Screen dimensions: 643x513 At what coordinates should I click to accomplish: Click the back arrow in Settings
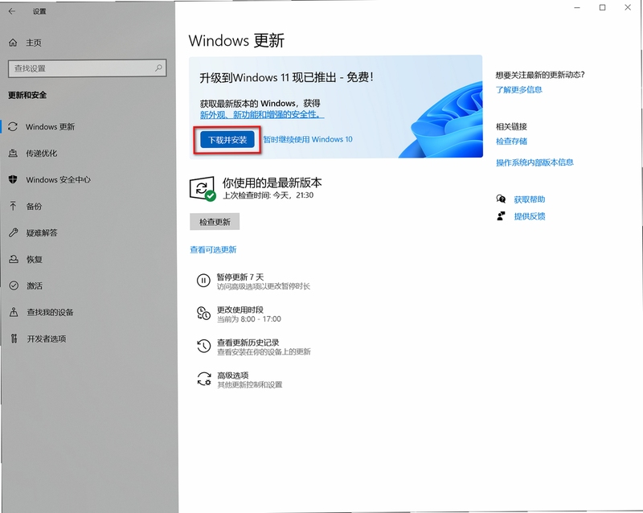[x=12, y=11]
